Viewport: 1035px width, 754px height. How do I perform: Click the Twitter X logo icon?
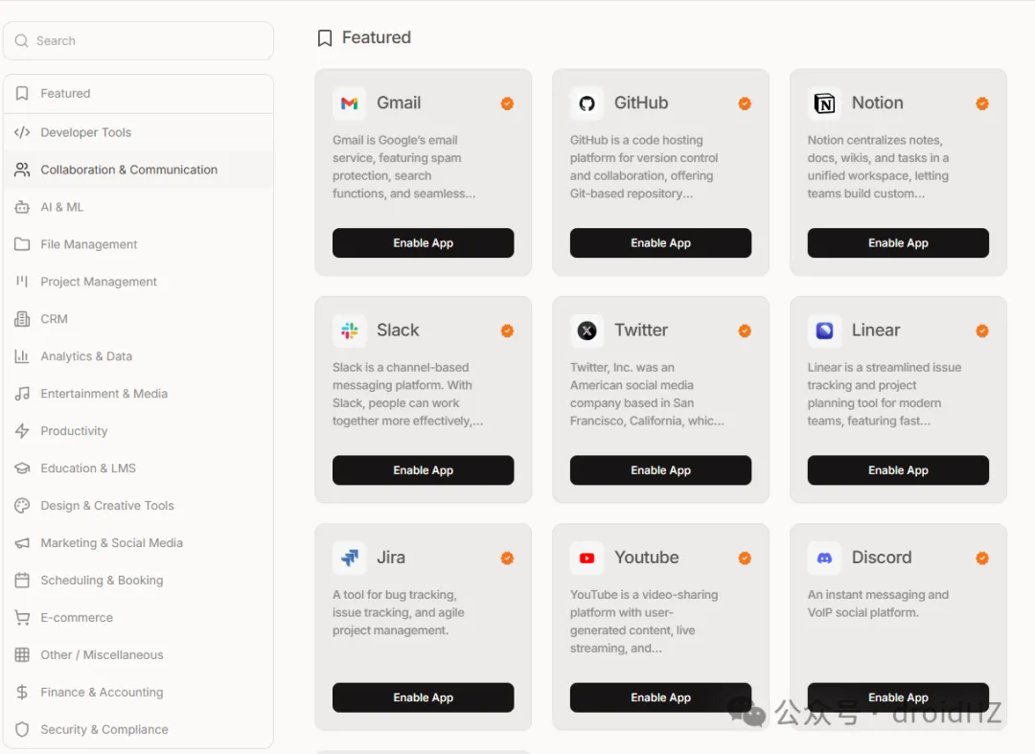pos(586,331)
